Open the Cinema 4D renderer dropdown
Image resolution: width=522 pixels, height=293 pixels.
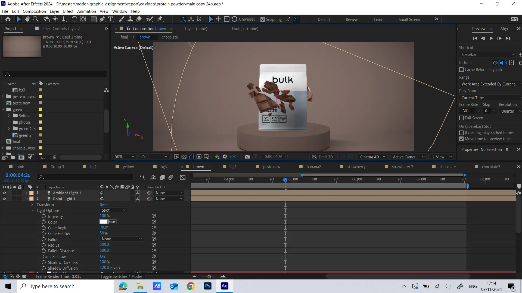[373, 157]
